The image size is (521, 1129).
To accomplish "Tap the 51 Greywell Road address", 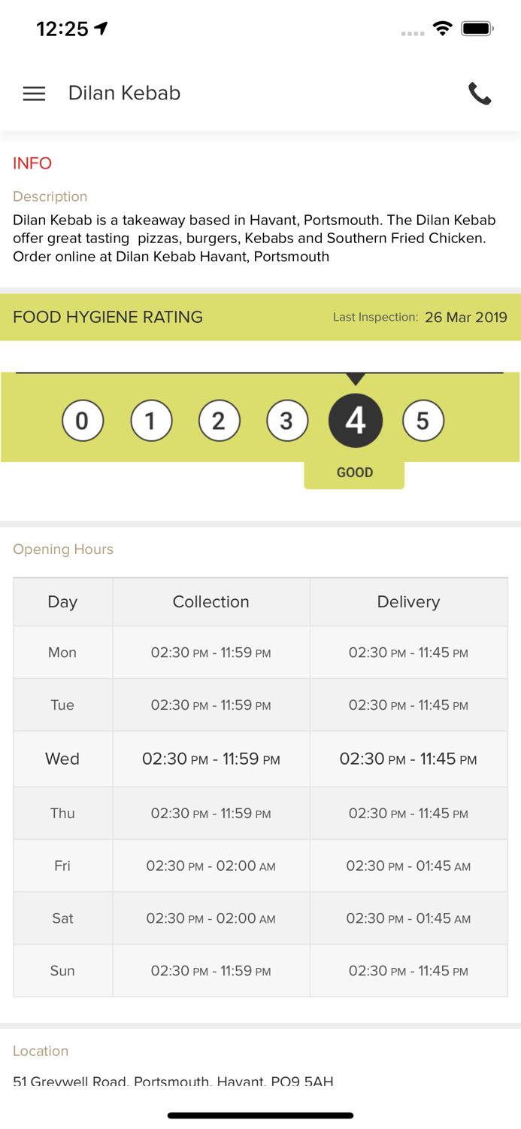I will tap(173, 1082).
